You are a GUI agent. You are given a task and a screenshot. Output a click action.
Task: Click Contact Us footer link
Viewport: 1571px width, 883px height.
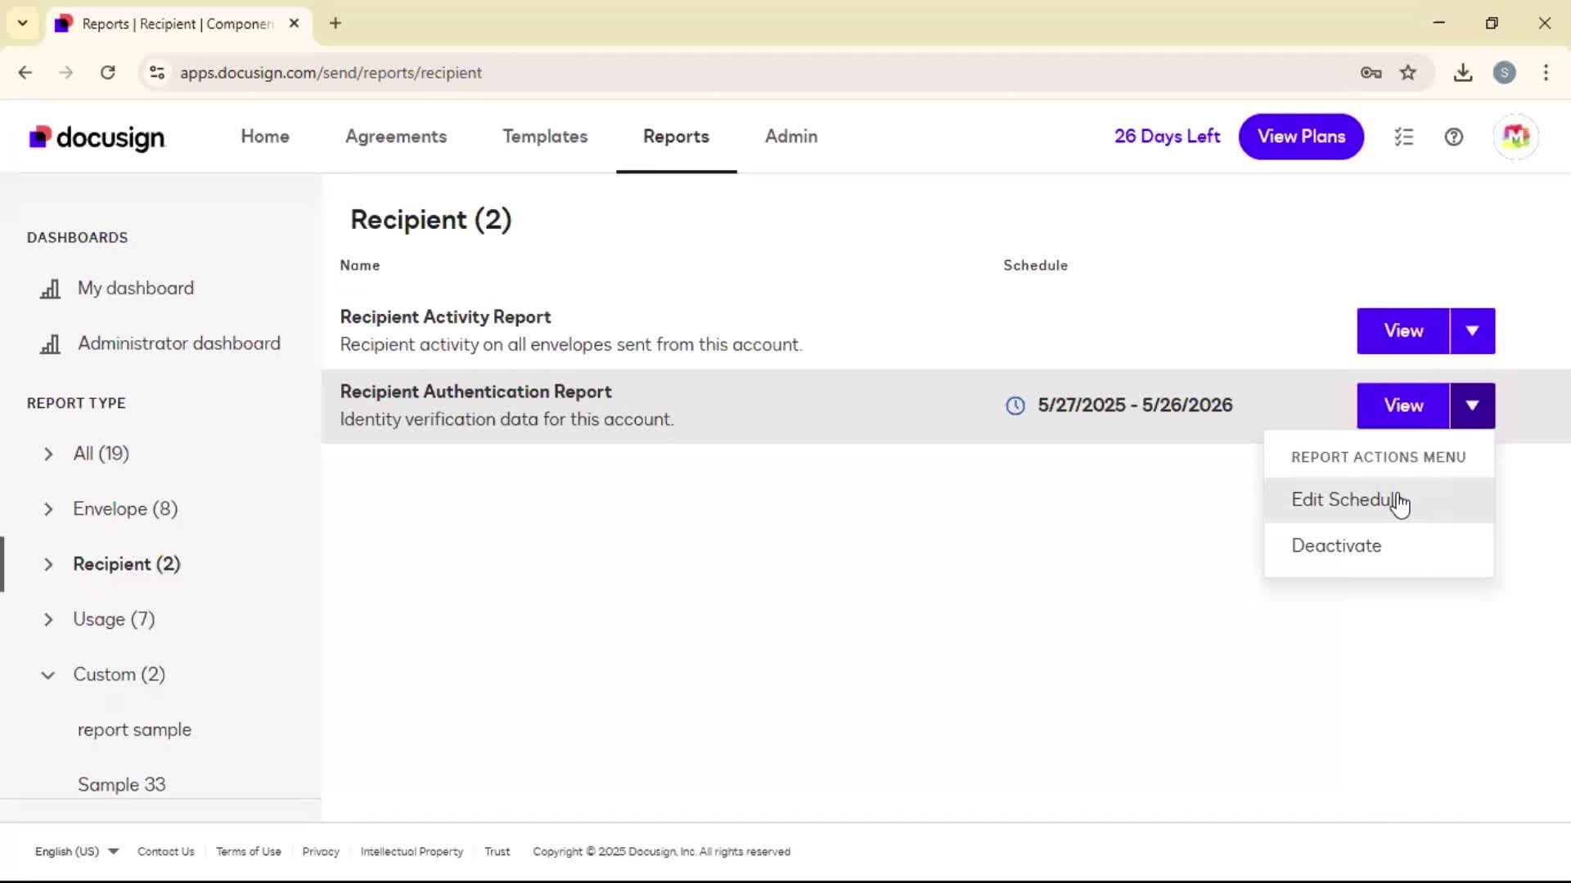point(166,851)
